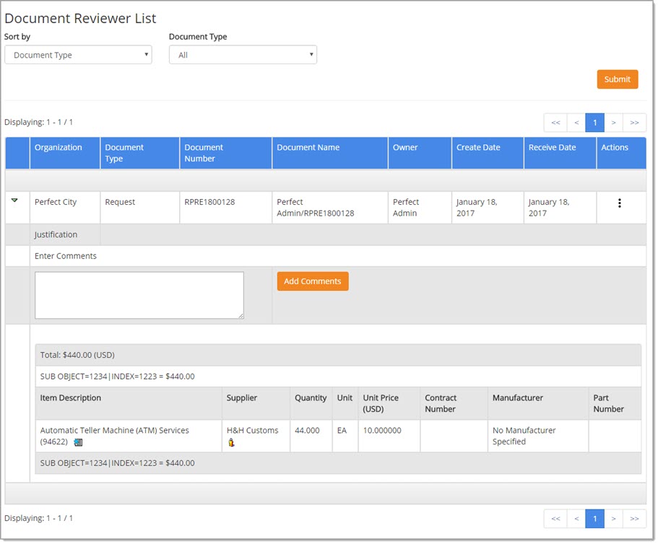658x544 pixels.
Task: Collapse the Perfect City row arrow
Action: (x=14, y=201)
